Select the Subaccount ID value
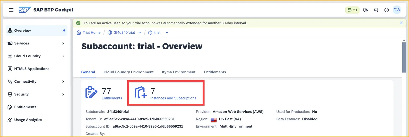 (148, 126)
